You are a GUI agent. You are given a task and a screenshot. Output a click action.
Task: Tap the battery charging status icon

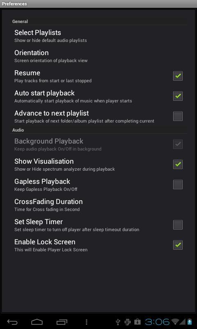[x=190, y=322]
